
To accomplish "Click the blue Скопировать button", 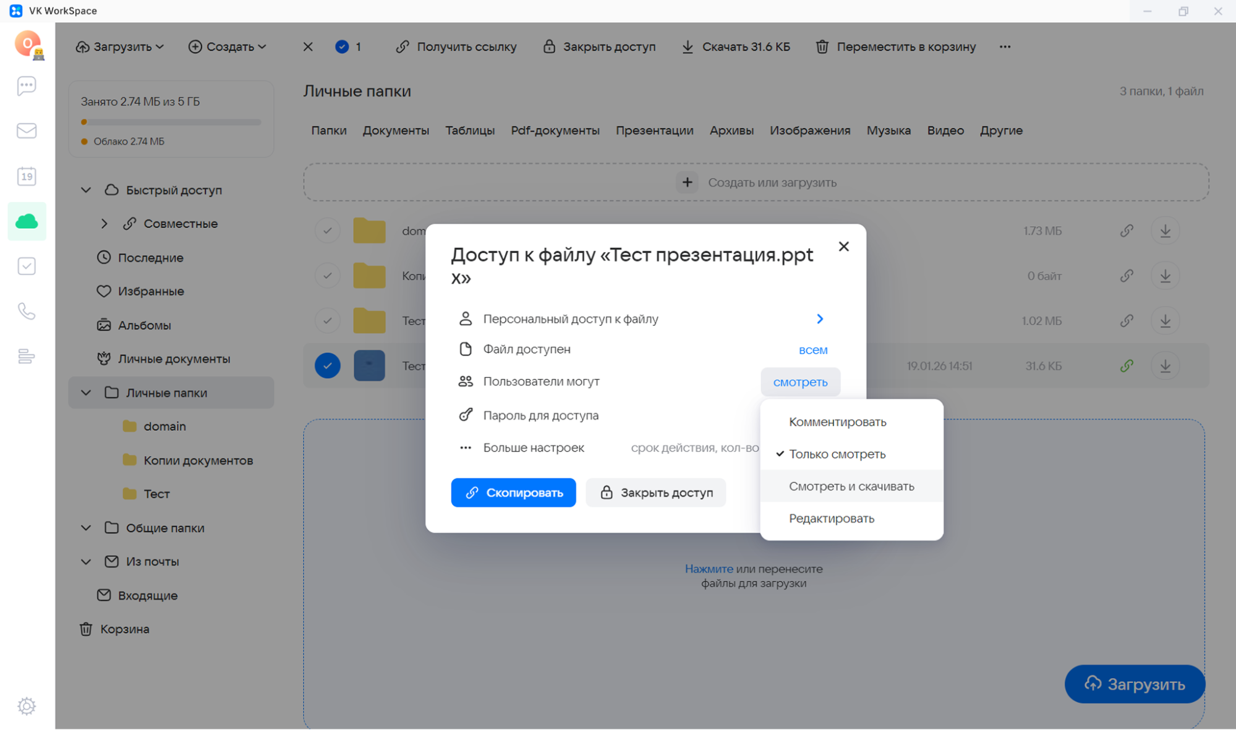I will tap(513, 493).
